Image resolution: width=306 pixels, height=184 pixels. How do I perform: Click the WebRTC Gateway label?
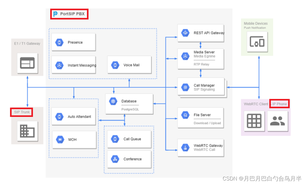(208, 146)
